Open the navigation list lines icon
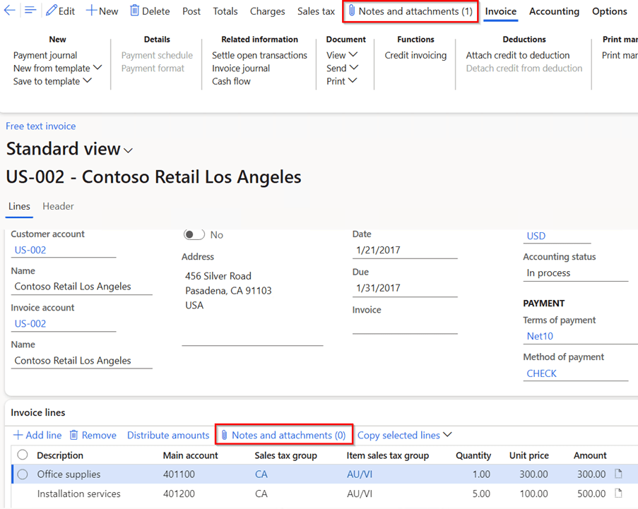Screen dimensions: 638x509 pyautogui.click(x=30, y=11)
